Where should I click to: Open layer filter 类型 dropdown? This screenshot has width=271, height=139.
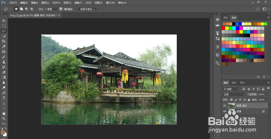tap(231, 89)
